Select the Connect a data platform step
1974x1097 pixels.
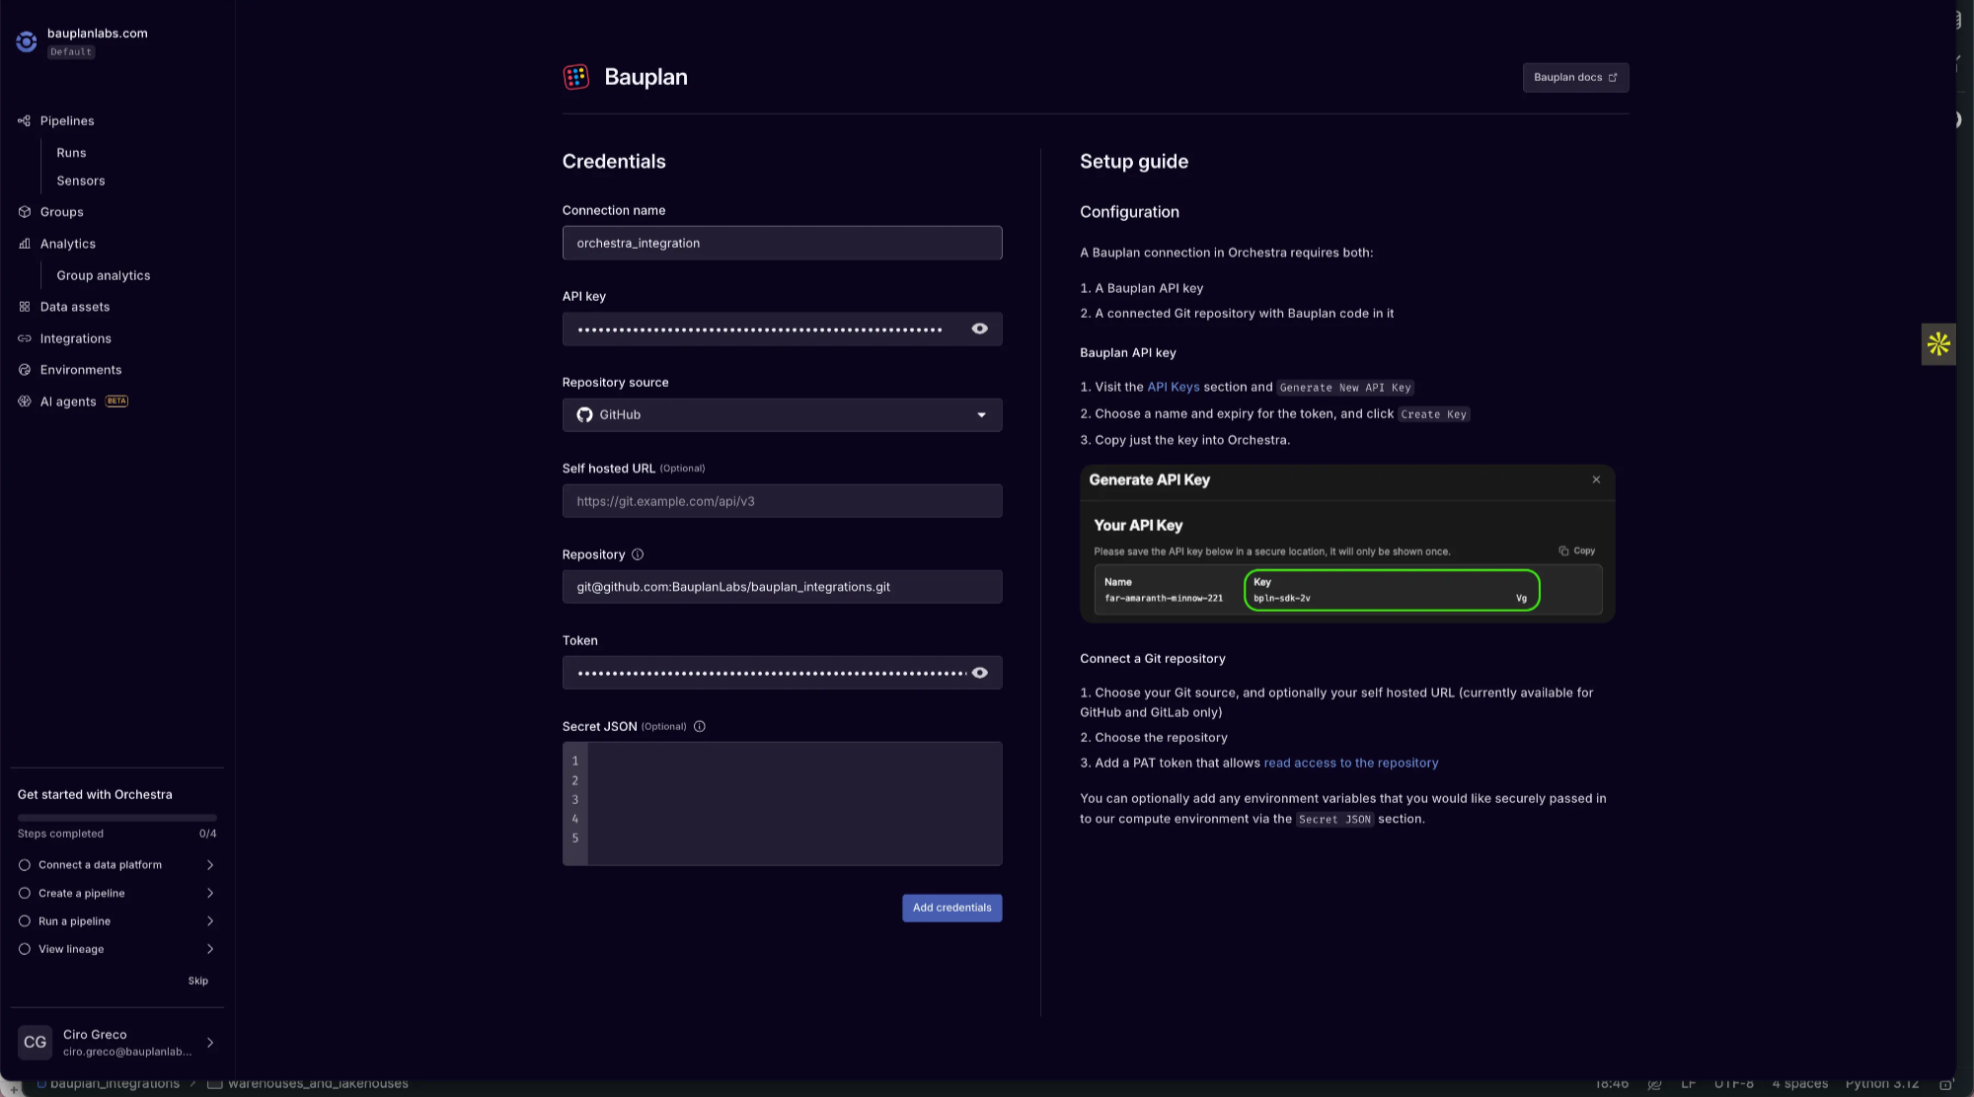(x=100, y=865)
